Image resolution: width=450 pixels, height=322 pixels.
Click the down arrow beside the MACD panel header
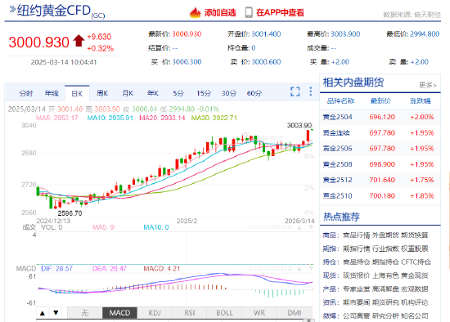(311, 269)
